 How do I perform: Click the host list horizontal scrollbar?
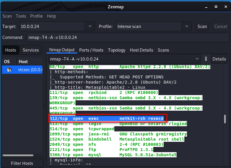tap(18, 155)
